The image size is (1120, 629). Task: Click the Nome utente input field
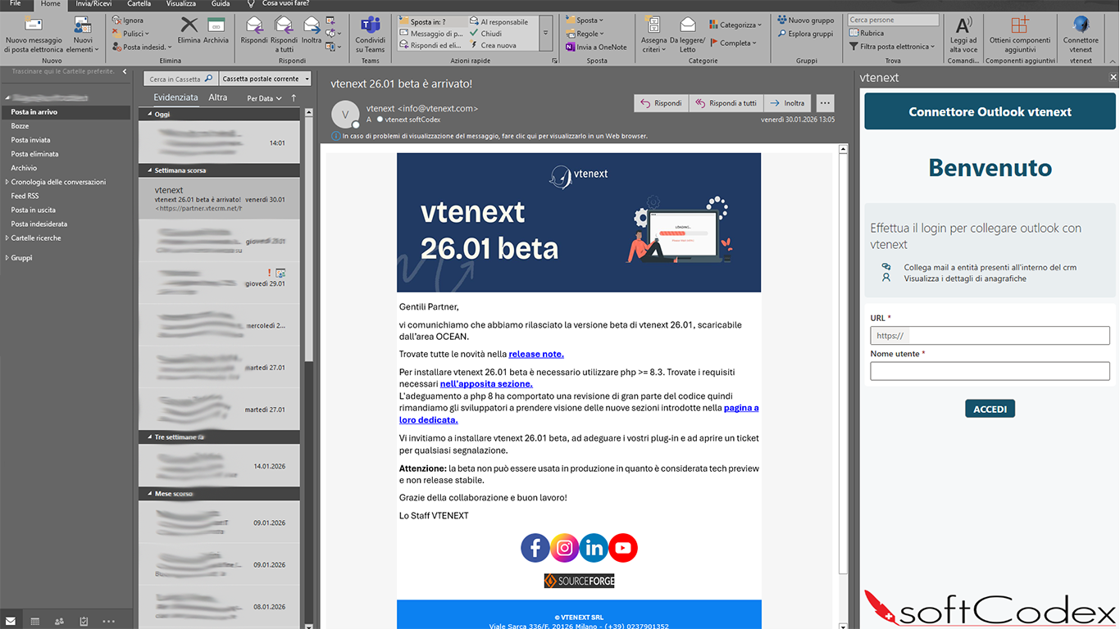[990, 371]
